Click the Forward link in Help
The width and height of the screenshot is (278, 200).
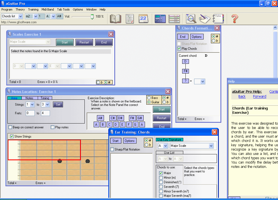[x=260, y=96]
